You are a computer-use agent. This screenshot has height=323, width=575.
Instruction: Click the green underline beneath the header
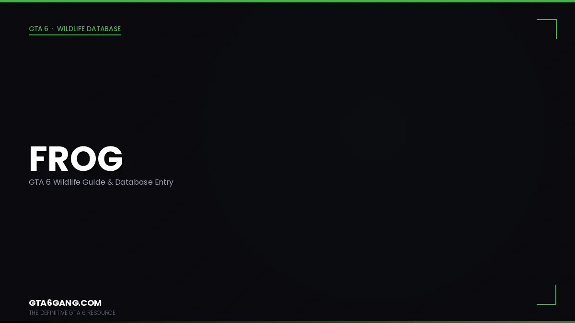(75, 35)
